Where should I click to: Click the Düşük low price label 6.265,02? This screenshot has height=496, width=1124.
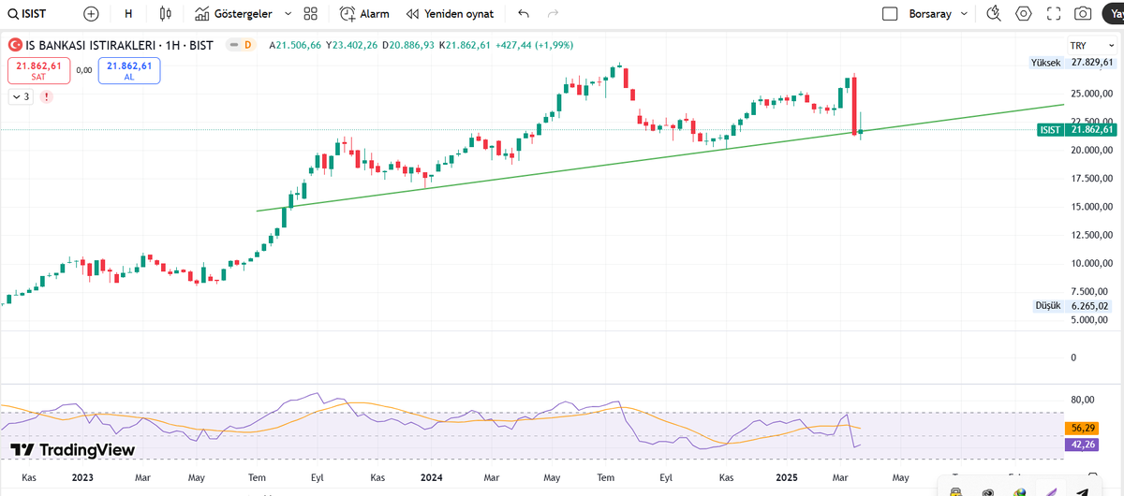tap(1072, 305)
